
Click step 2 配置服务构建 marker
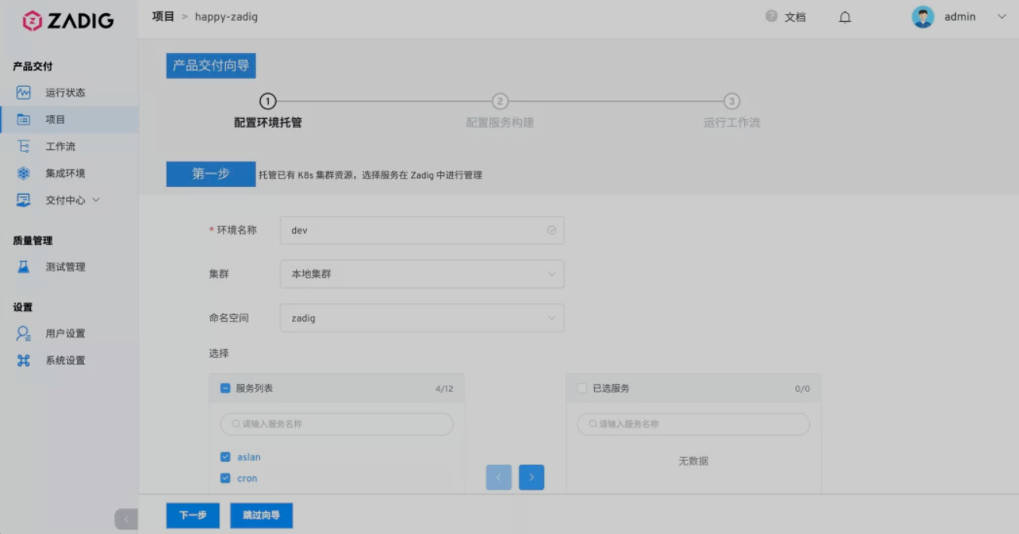click(500, 102)
